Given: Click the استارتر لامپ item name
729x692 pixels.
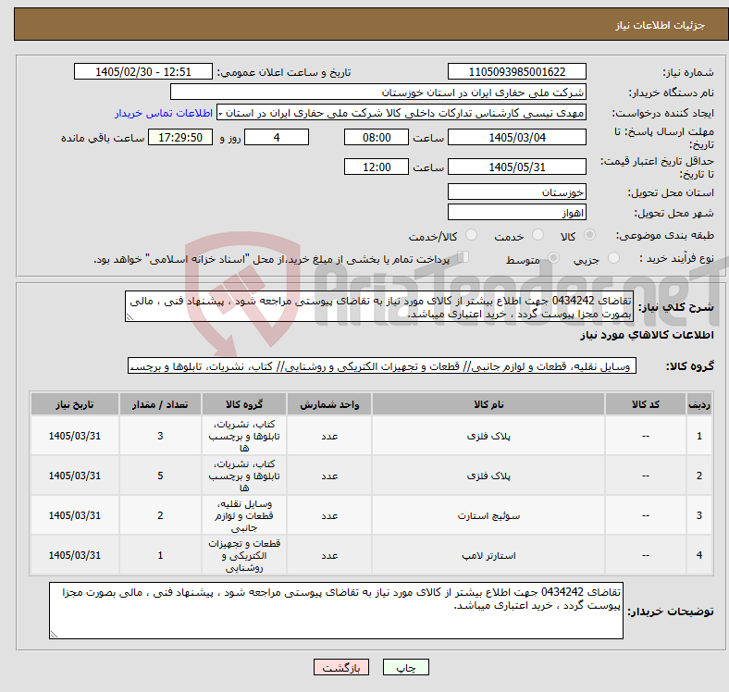Looking at the screenshot, I should (488, 555).
